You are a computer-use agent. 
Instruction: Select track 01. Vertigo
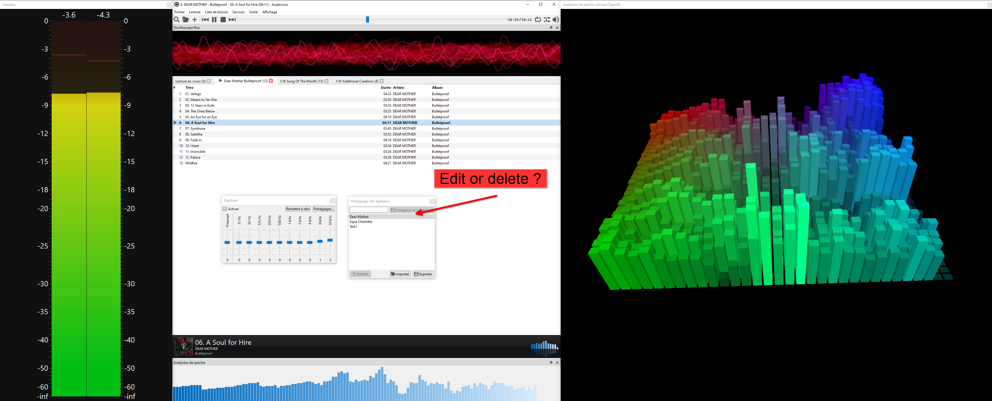point(366,94)
